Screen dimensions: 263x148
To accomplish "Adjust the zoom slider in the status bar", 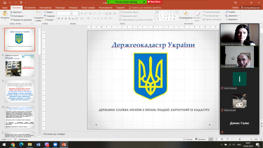I will point(240,139).
